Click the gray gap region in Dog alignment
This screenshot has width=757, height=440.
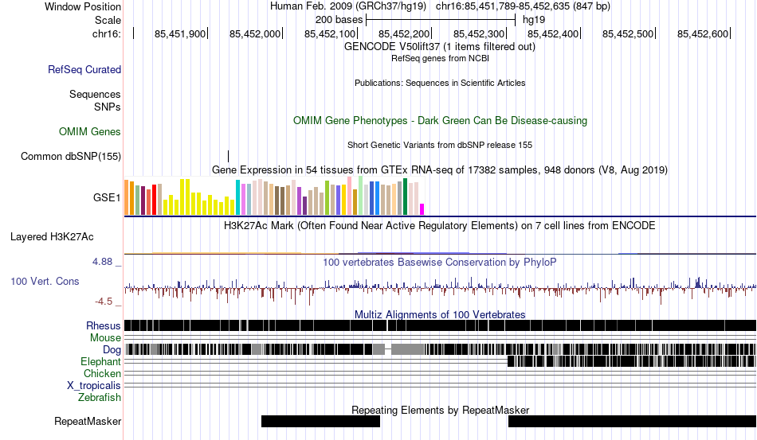point(407,349)
